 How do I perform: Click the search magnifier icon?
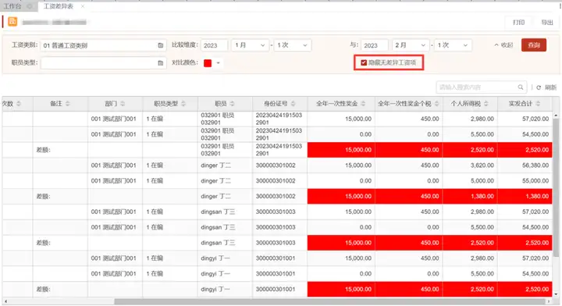tap(521, 87)
